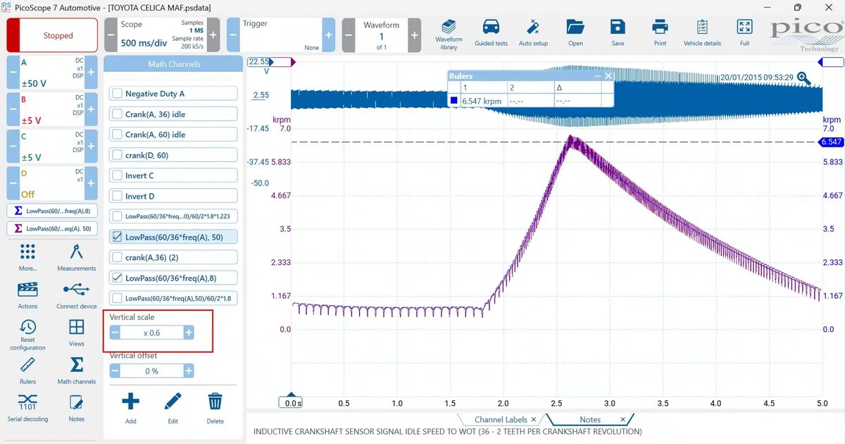Screen dimensions: 845x444
Task: Increase Vertical offset with plus
Action: [x=188, y=371]
